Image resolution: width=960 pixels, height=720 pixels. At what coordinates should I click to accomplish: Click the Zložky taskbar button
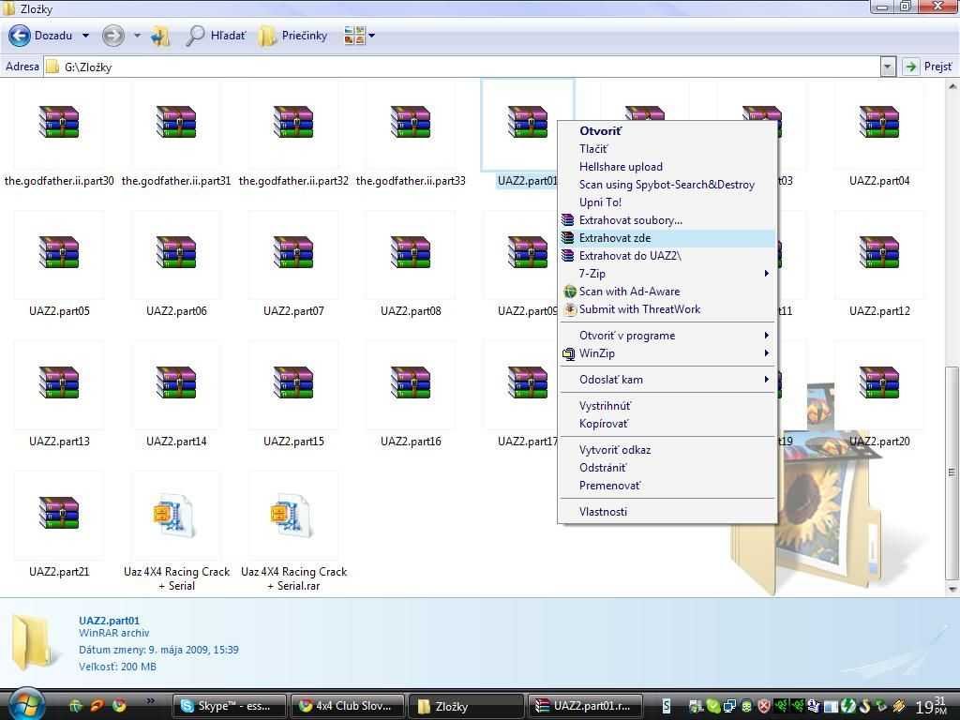(466, 706)
